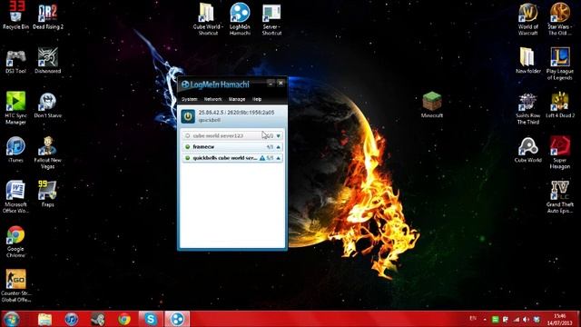Open the Help menu in Hamachi
The width and height of the screenshot is (581, 327).
coord(257,99)
